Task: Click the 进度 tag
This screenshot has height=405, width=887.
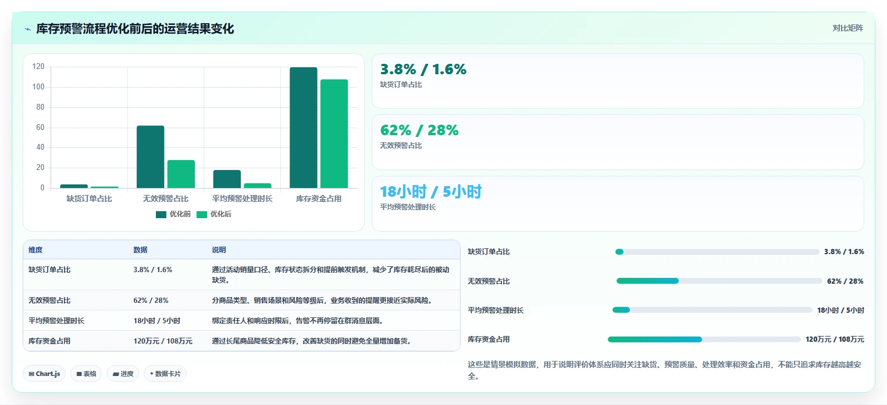Action: 123,374
